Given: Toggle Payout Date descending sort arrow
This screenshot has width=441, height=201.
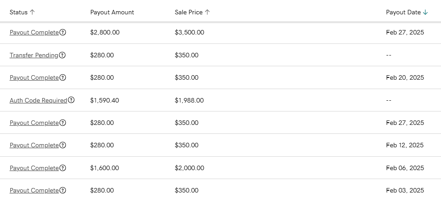Looking at the screenshot, I should [425, 12].
